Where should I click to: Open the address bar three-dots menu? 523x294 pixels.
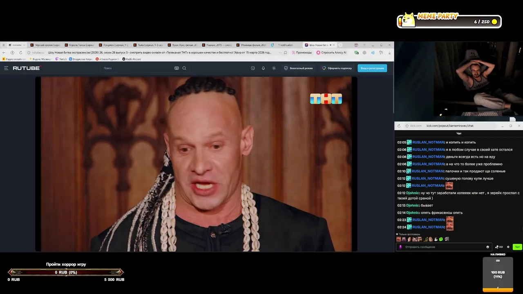(x=280, y=53)
